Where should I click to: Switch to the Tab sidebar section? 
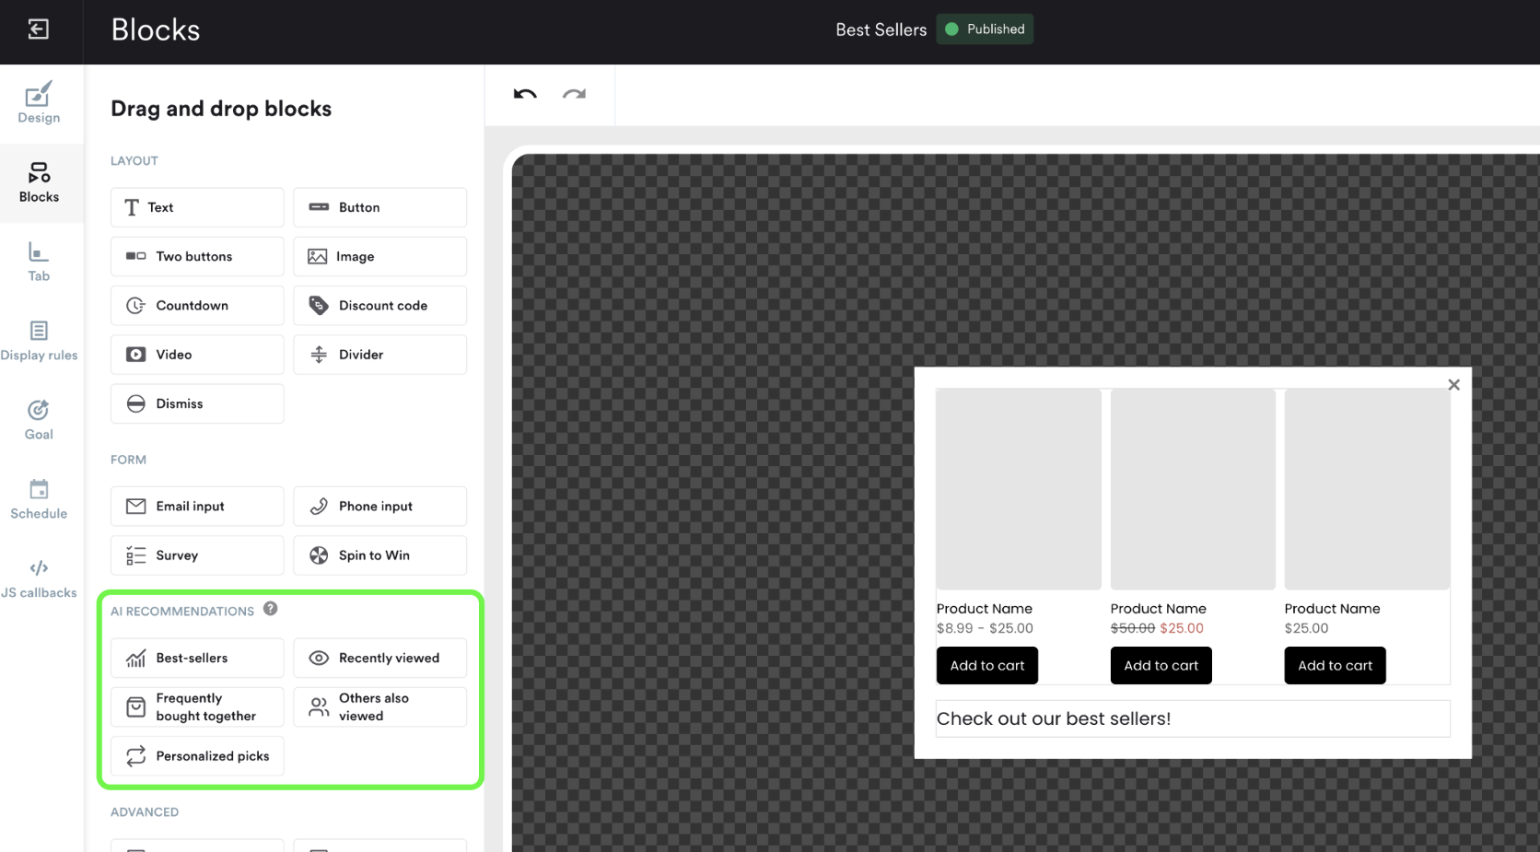click(39, 262)
